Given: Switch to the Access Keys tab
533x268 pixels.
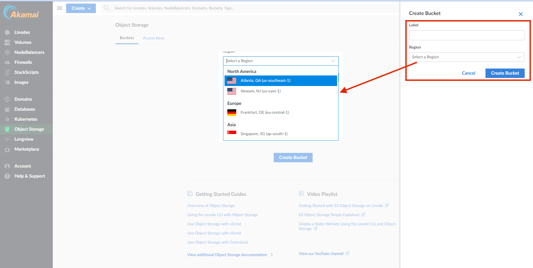Looking at the screenshot, I should [x=153, y=38].
